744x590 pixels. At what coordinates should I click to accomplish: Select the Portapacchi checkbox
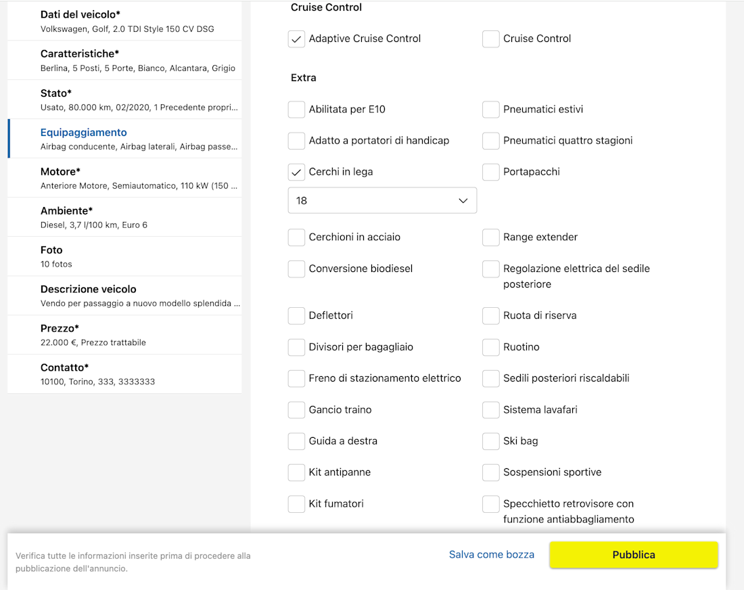pos(491,172)
